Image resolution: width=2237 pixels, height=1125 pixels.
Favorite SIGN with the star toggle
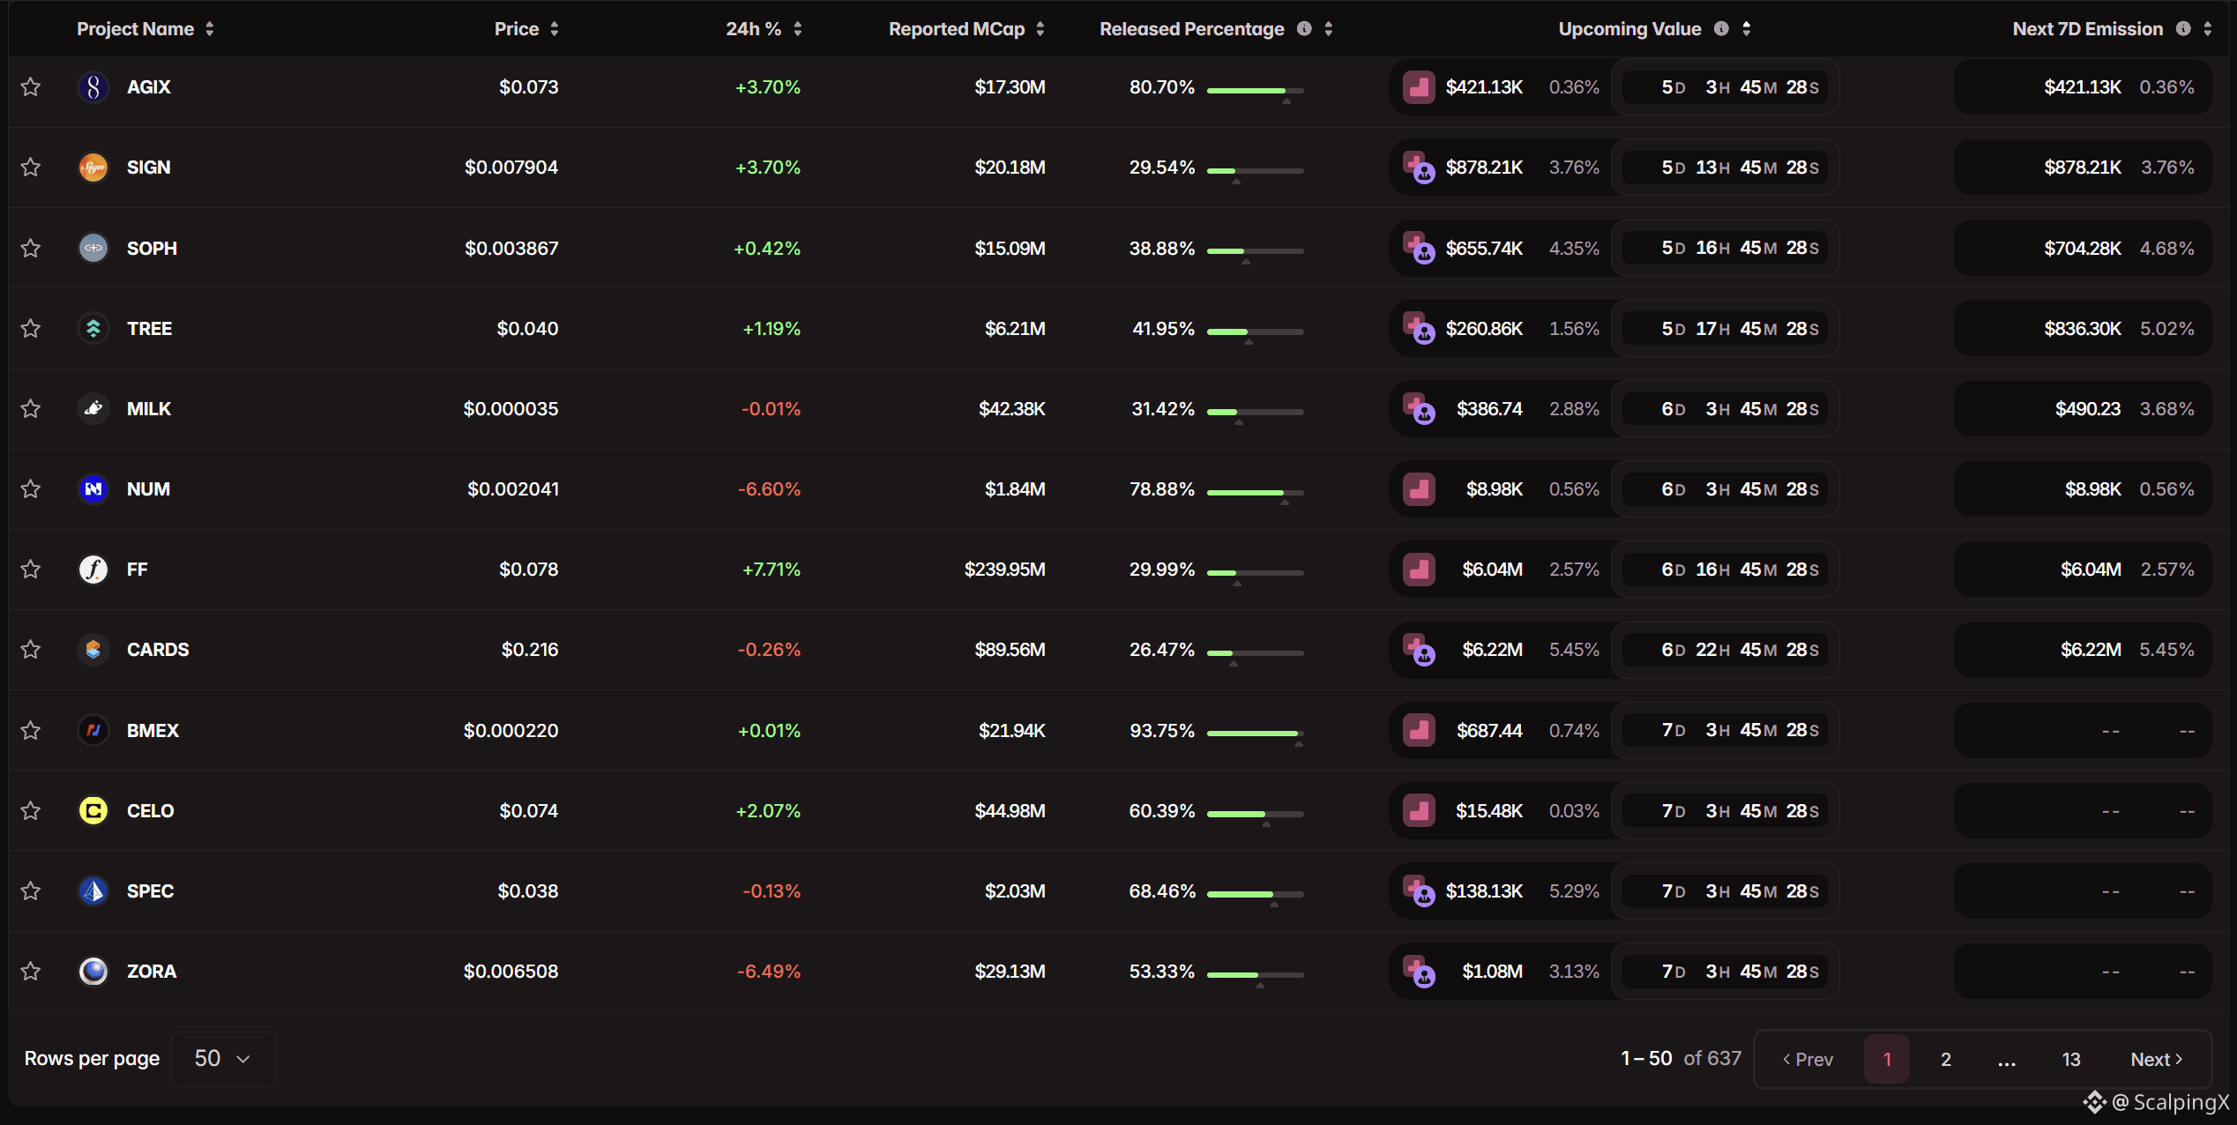pyautogui.click(x=31, y=168)
